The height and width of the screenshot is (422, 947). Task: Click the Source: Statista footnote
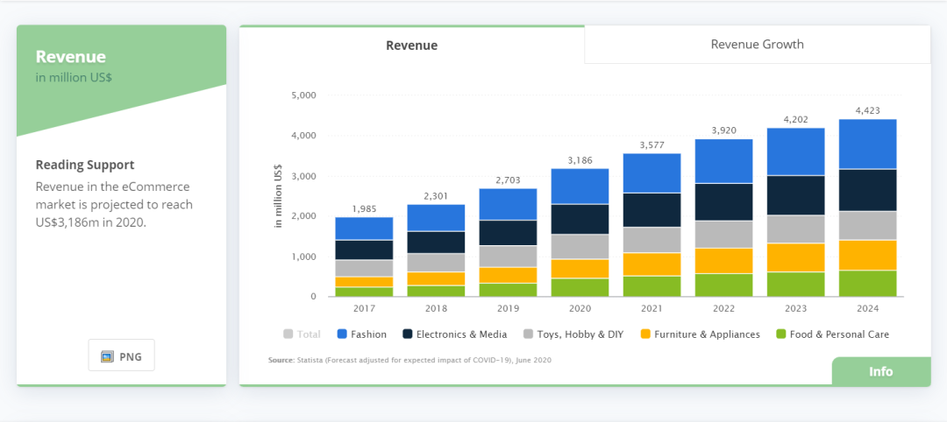pyautogui.click(x=409, y=360)
